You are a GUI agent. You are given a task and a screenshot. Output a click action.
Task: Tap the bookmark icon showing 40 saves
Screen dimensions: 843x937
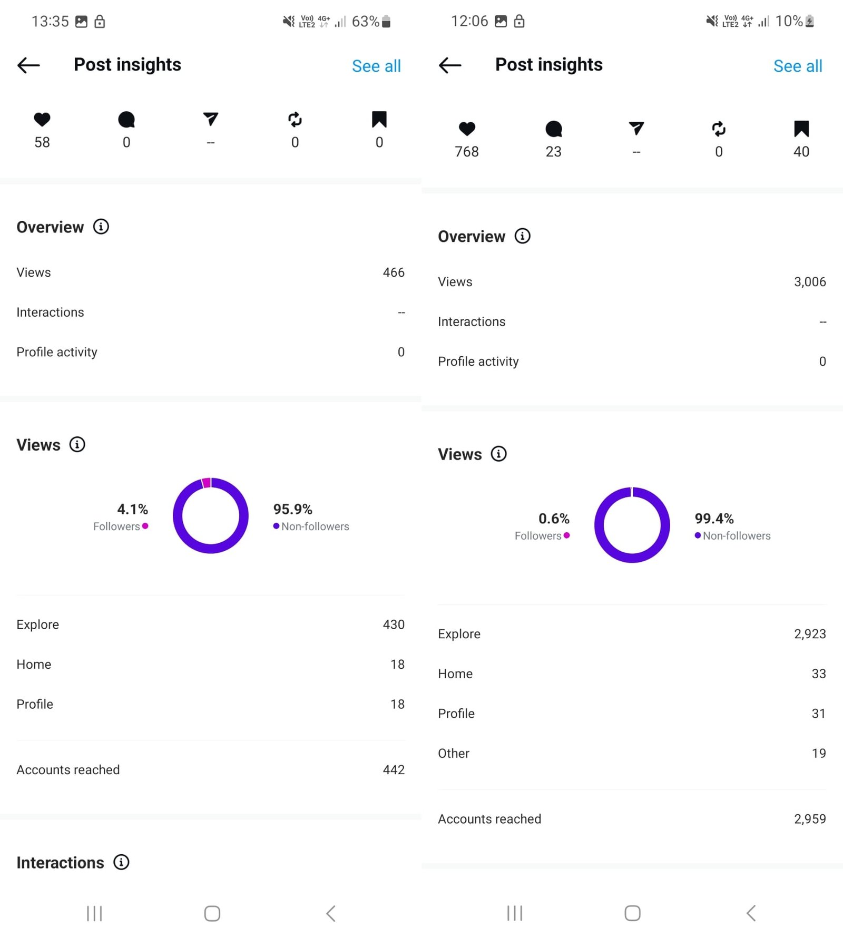click(801, 129)
